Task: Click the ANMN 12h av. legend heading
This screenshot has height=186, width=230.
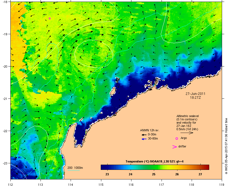Action: (150, 130)
